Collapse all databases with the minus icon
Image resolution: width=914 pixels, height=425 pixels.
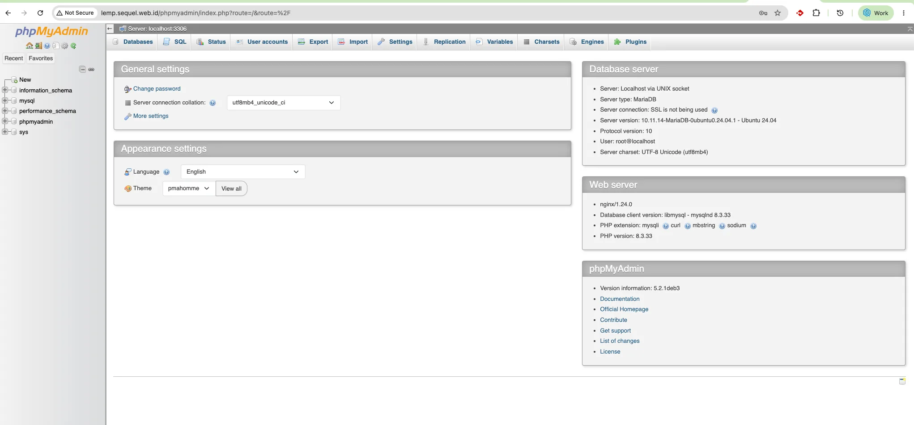click(x=82, y=69)
